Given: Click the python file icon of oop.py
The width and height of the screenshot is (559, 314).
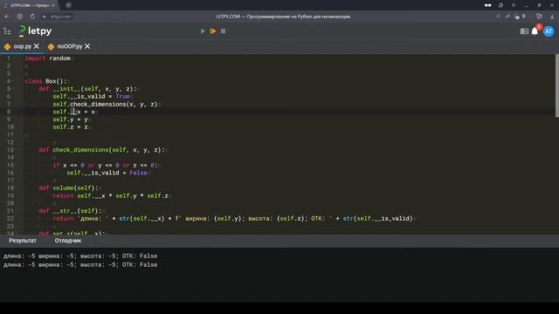Looking at the screenshot, I should 7,46.
